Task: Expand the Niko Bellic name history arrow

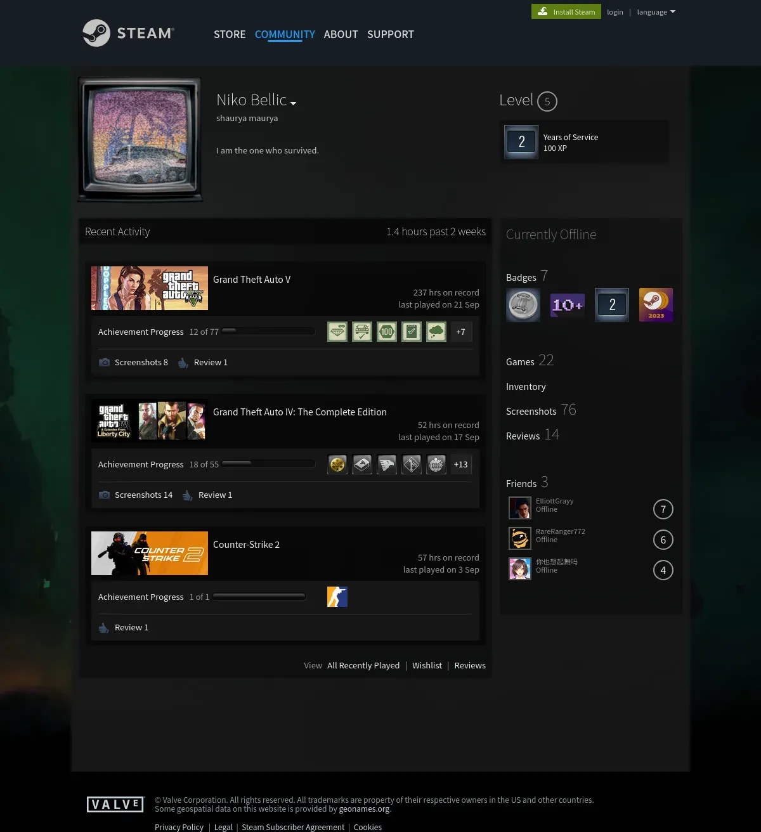Action: pyautogui.click(x=293, y=103)
